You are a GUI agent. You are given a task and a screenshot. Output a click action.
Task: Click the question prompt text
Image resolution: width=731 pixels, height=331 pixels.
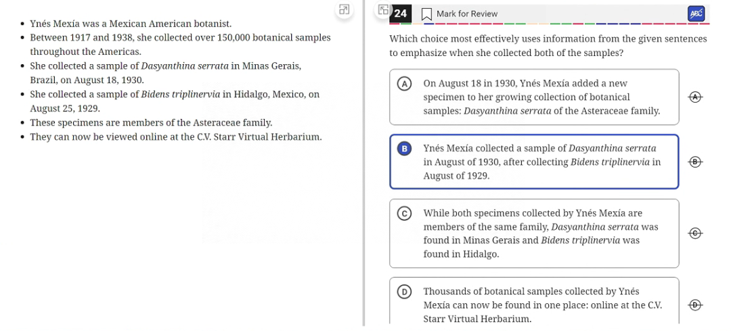548,46
